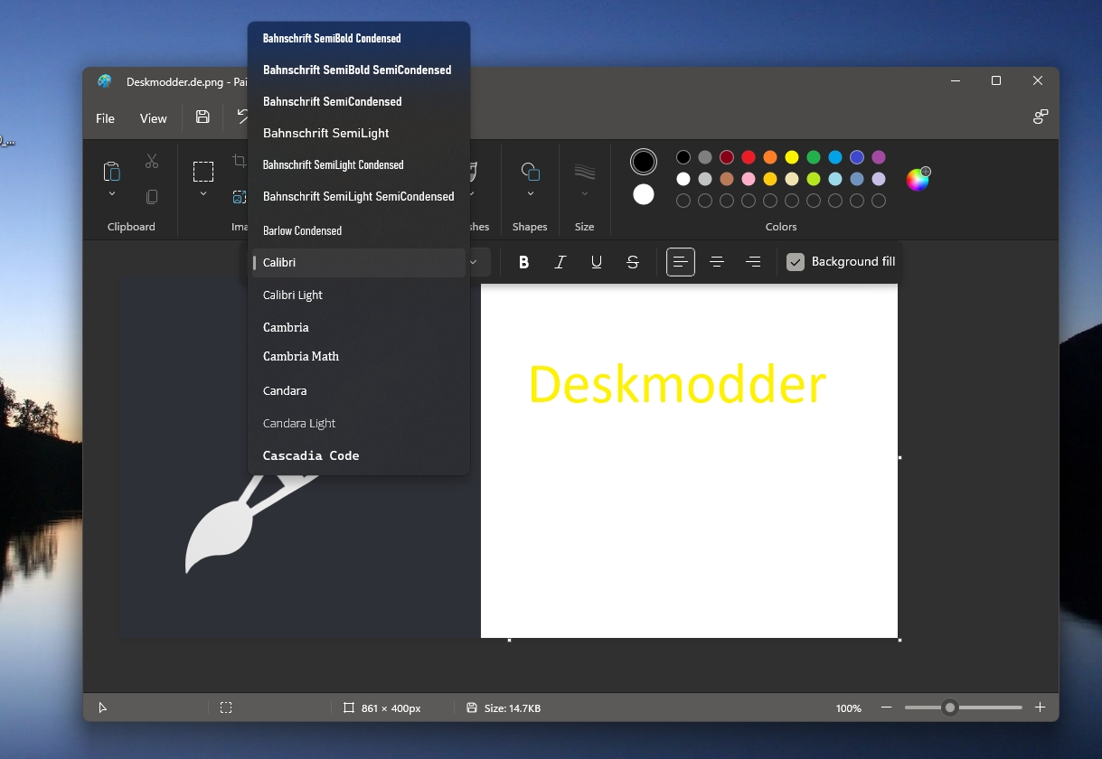This screenshot has height=759, width=1102.
Task: Pick the brown color swatch
Action: 727,179
